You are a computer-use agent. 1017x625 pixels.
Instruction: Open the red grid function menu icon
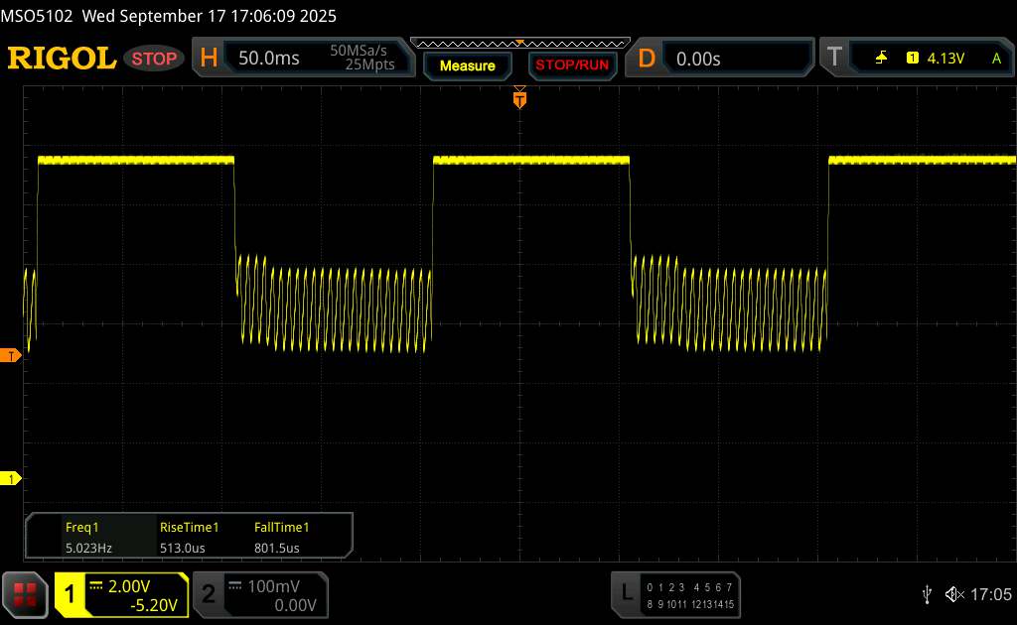26,593
